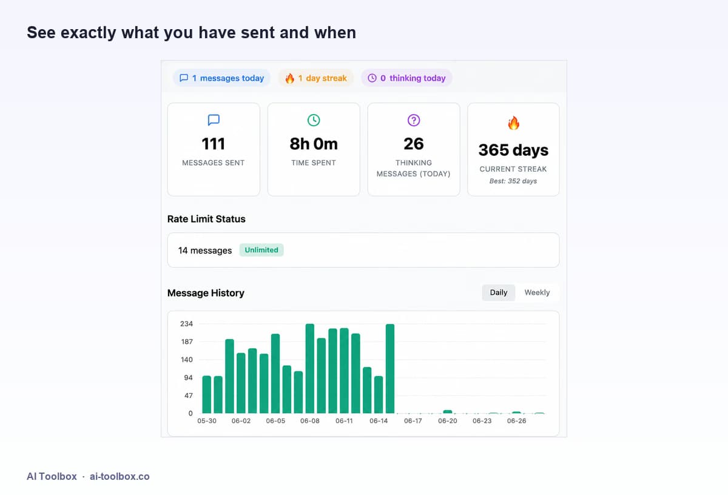Screen dimensions: 728x495
Task: Click the bar above the 06-05 label
Action: point(275,374)
